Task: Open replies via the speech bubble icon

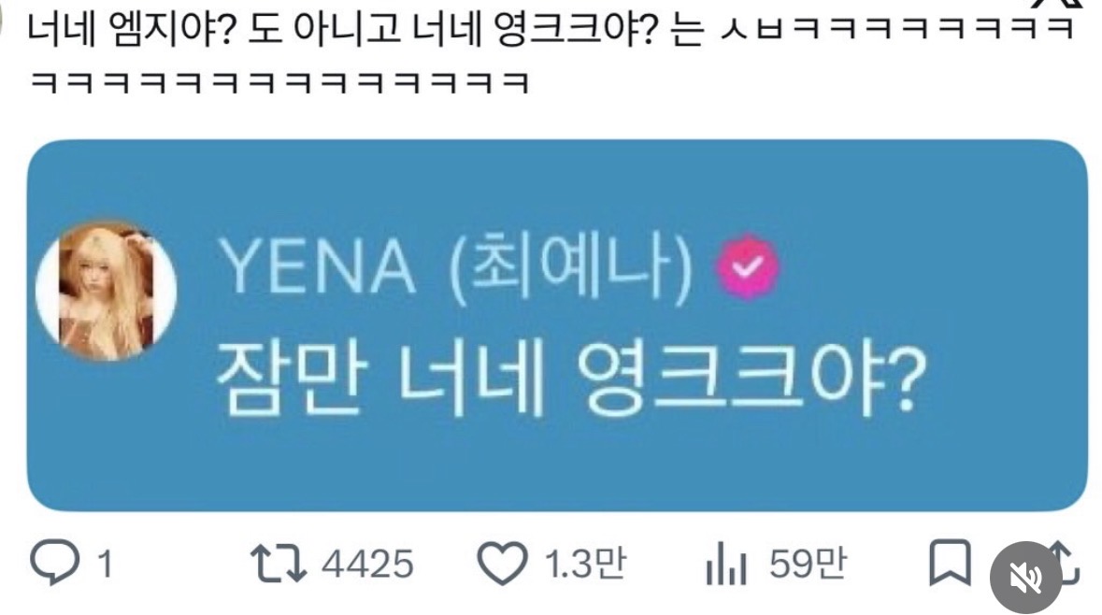Action: tap(54, 563)
